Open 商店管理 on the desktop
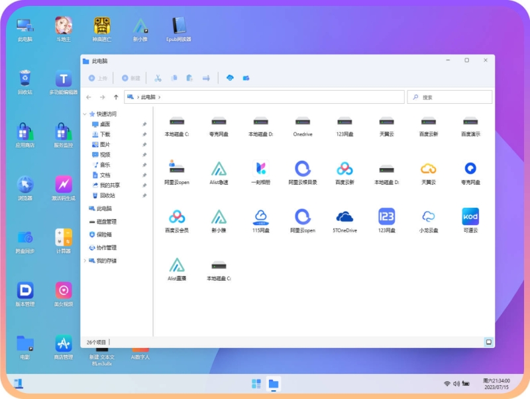 pyautogui.click(x=64, y=347)
